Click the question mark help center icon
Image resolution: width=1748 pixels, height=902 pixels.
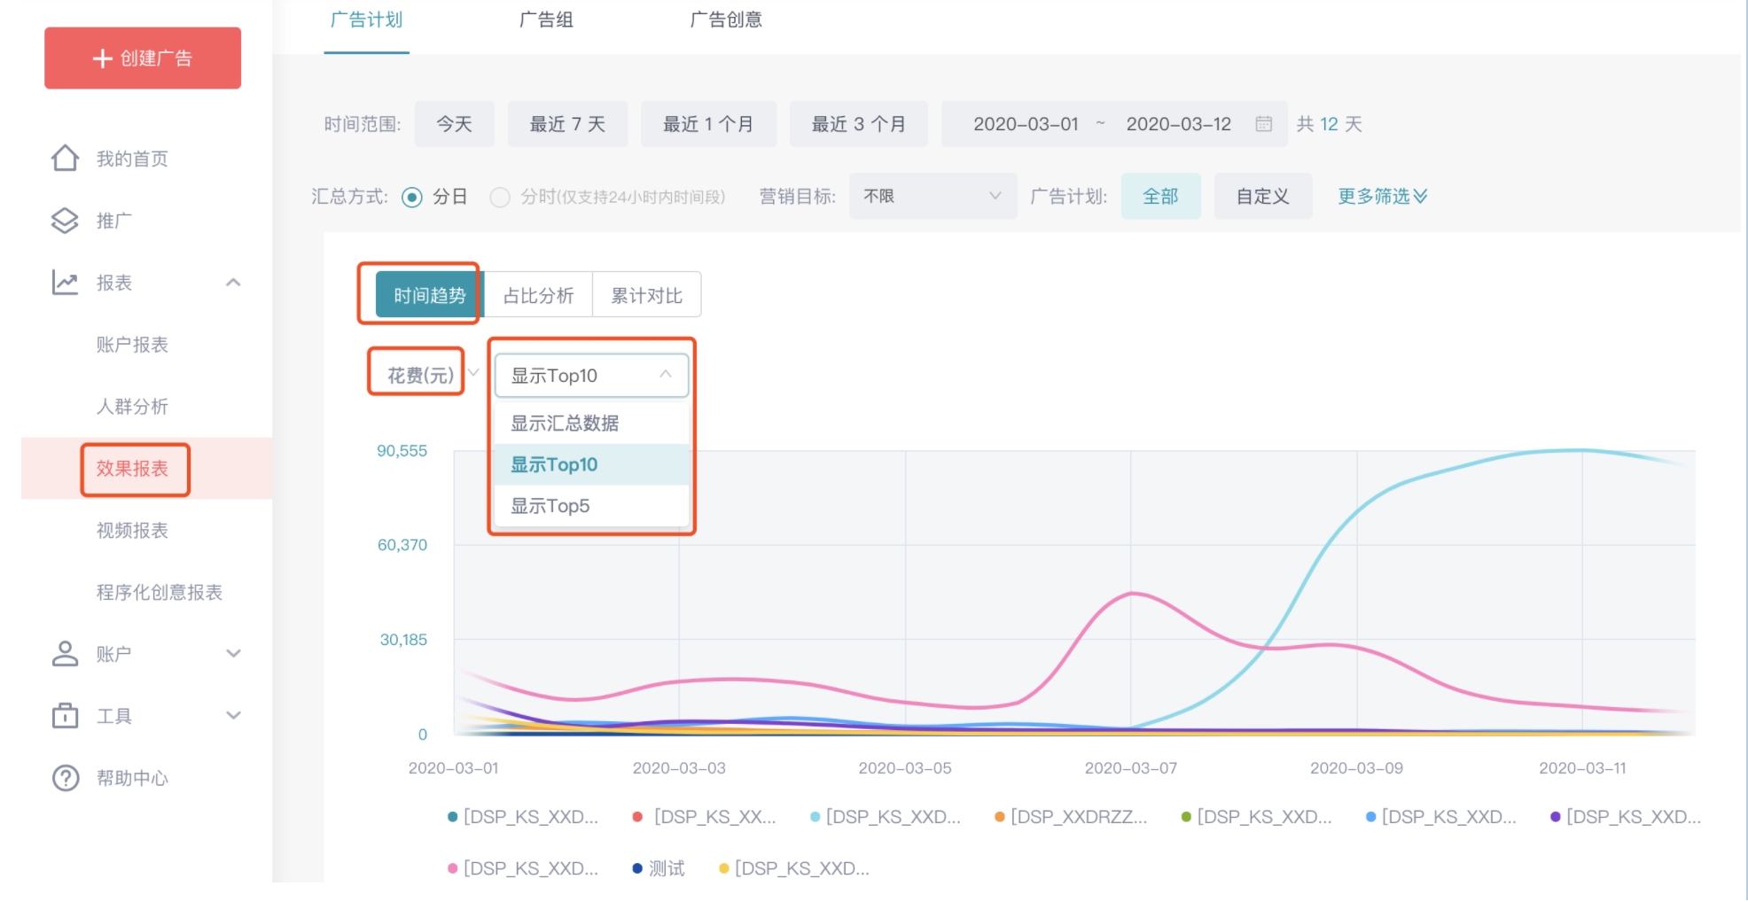tap(66, 778)
